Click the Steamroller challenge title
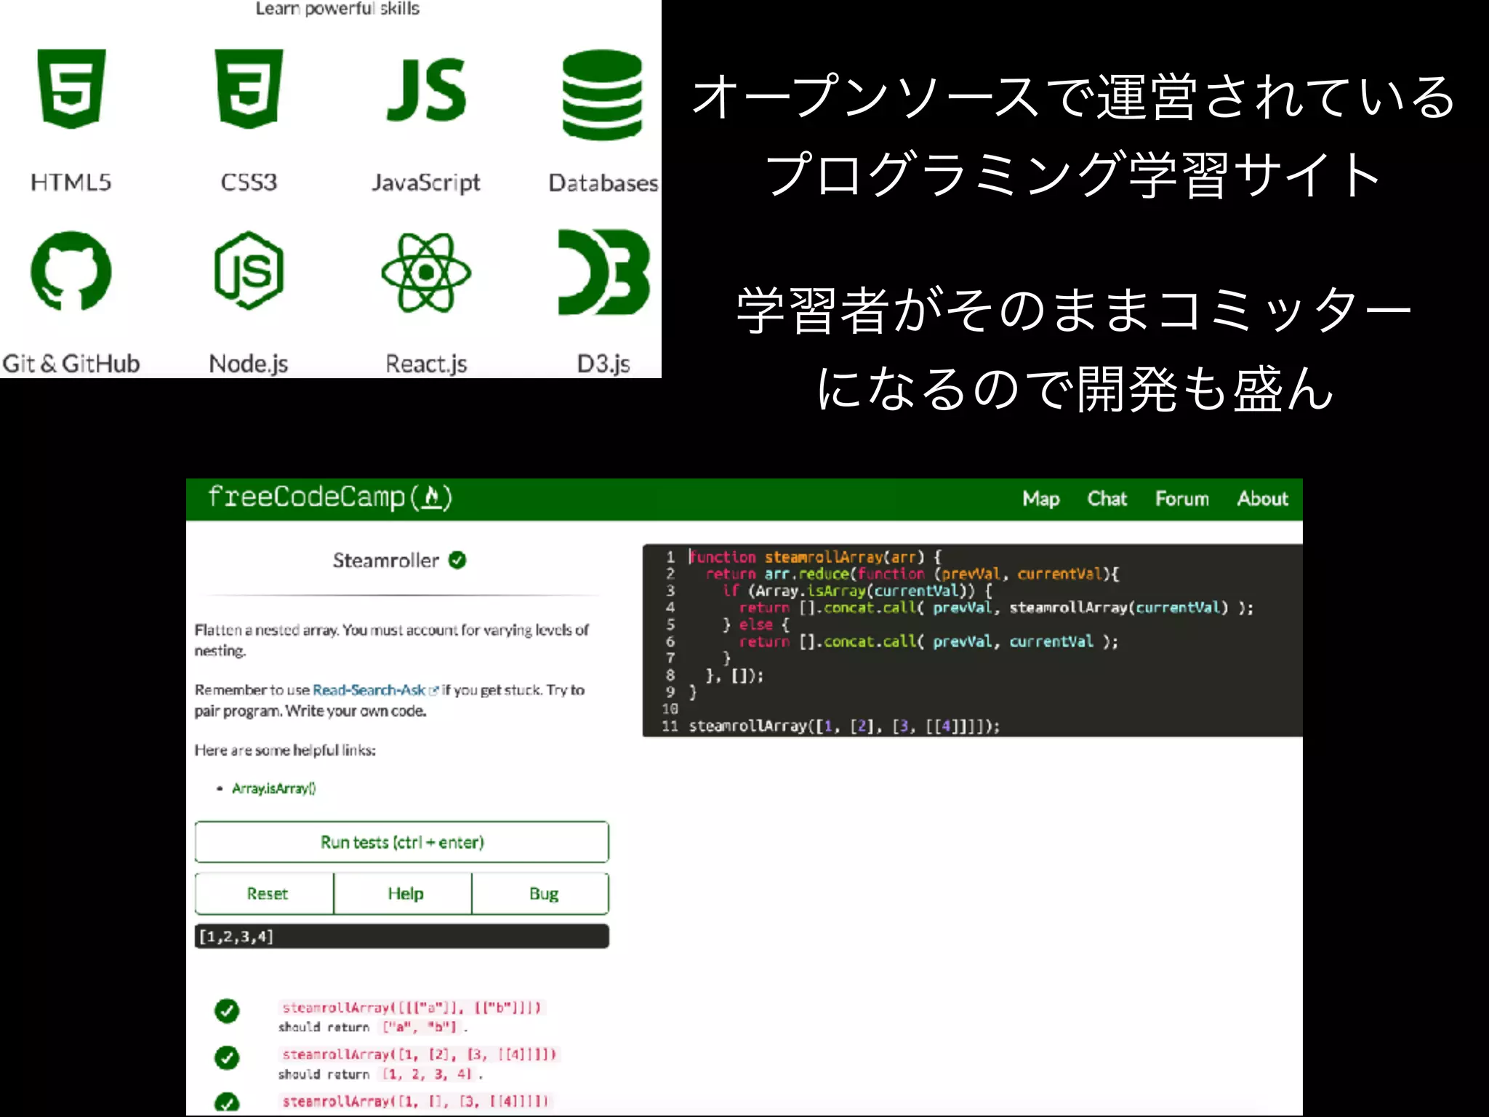The image size is (1489, 1117). pyautogui.click(x=386, y=560)
